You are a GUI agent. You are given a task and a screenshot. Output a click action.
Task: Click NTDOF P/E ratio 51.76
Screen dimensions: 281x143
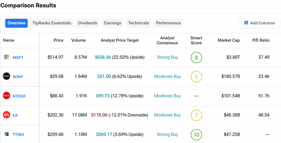[264, 96]
